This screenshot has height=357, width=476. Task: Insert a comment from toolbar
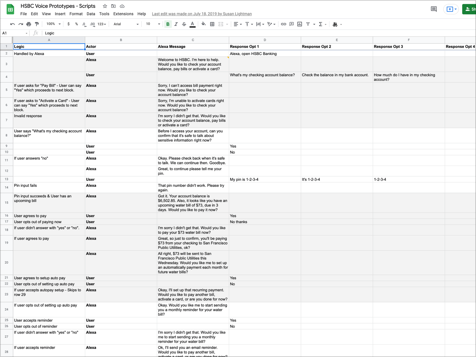pos(292,24)
